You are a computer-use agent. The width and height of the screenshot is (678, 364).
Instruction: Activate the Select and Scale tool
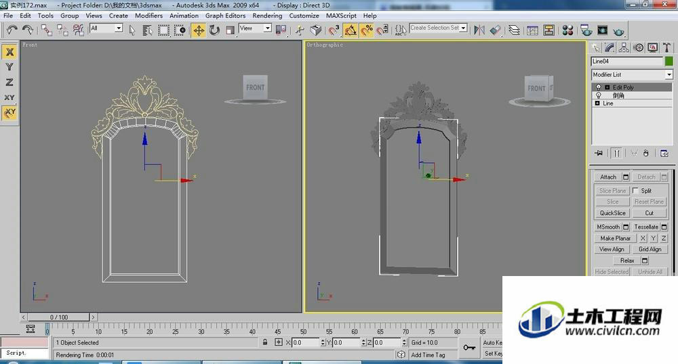coord(231,30)
